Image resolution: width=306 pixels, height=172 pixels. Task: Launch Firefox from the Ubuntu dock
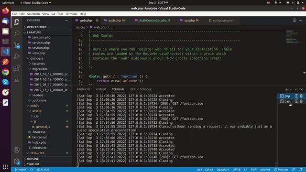(5, 11)
